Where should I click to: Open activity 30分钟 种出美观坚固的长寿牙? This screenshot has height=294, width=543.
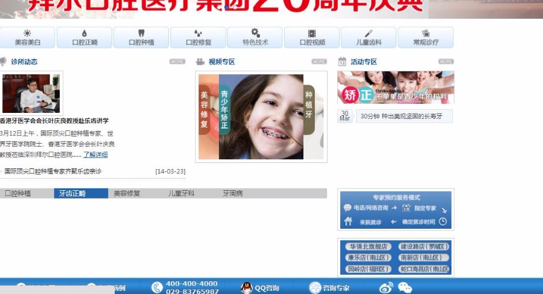tap(404, 117)
